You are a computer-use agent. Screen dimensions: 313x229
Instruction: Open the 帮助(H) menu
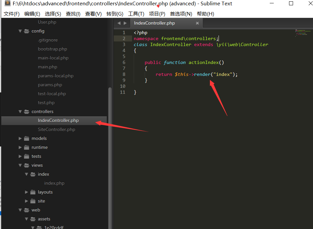206,14
